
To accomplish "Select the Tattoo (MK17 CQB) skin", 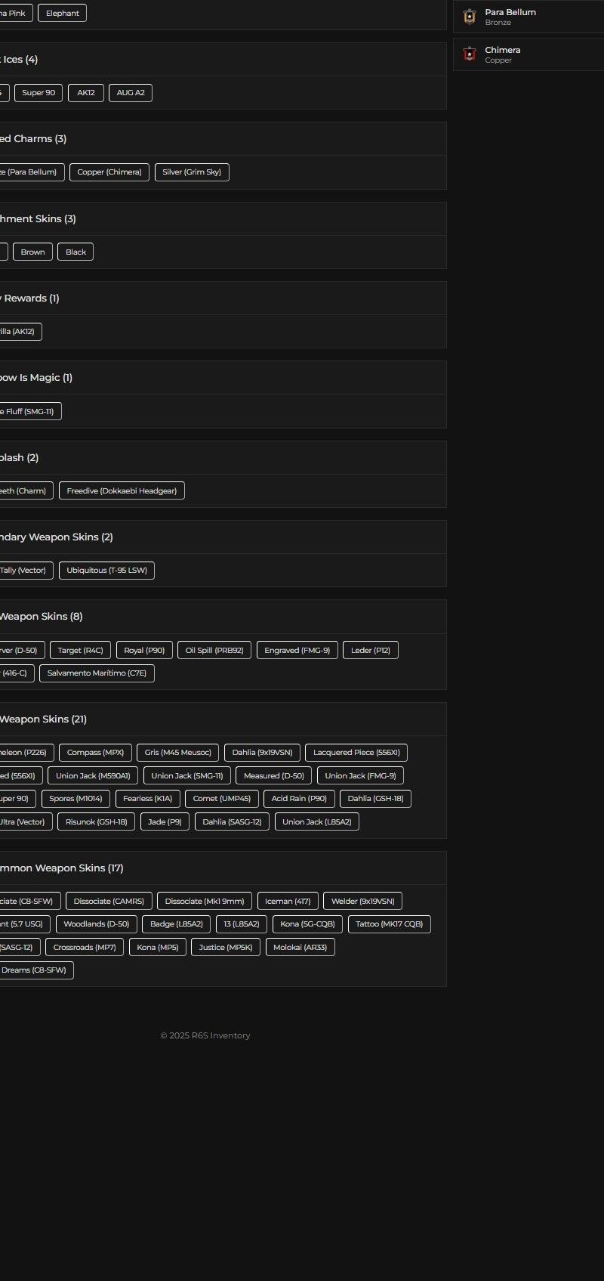I will (x=389, y=924).
